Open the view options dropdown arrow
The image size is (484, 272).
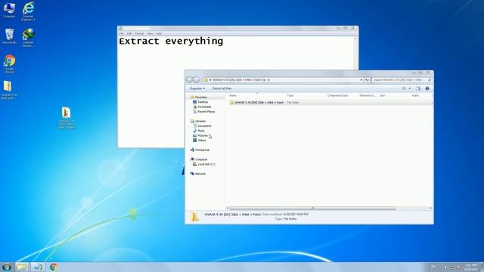410,88
